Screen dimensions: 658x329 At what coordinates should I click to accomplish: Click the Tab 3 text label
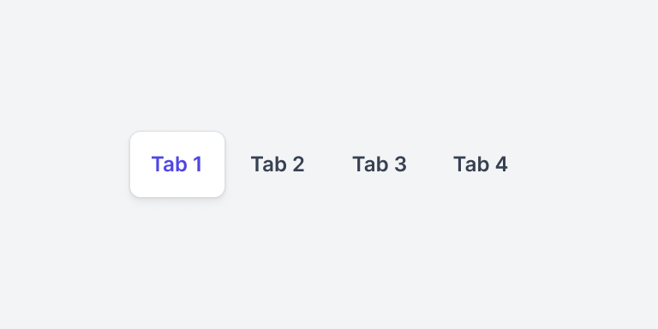coord(380,164)
